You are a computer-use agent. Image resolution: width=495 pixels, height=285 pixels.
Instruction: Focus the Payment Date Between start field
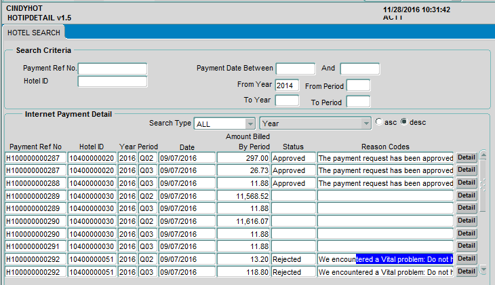point(295,69)
